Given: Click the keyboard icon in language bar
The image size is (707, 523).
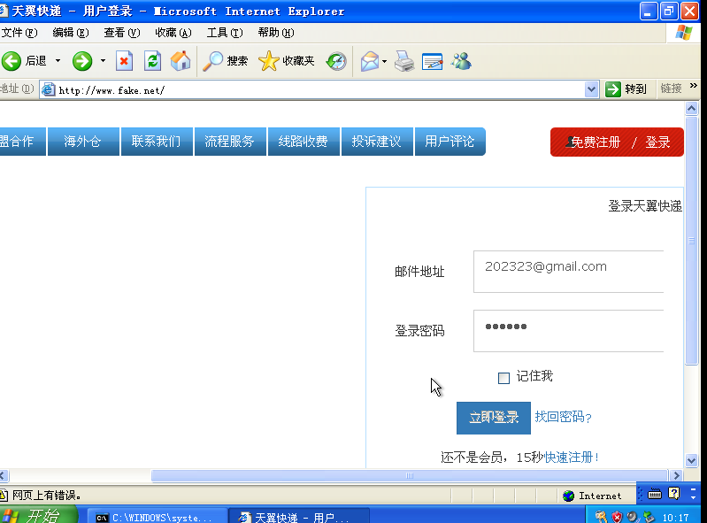Looking at the screenshot, I should click(654, 494).
